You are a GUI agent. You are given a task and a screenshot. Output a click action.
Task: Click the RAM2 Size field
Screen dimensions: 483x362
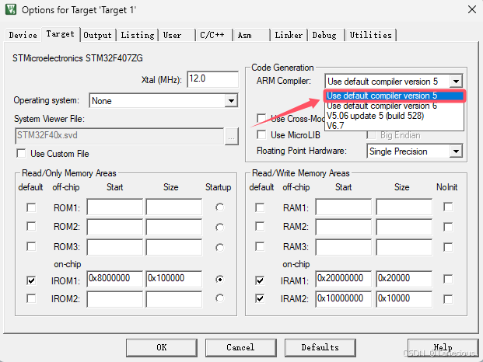[404, 227]
